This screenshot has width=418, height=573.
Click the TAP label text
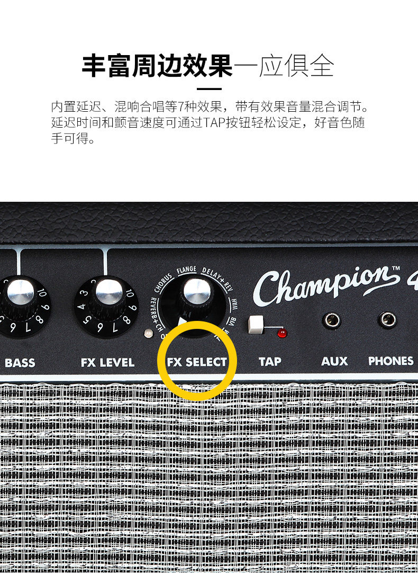point(270,362)
